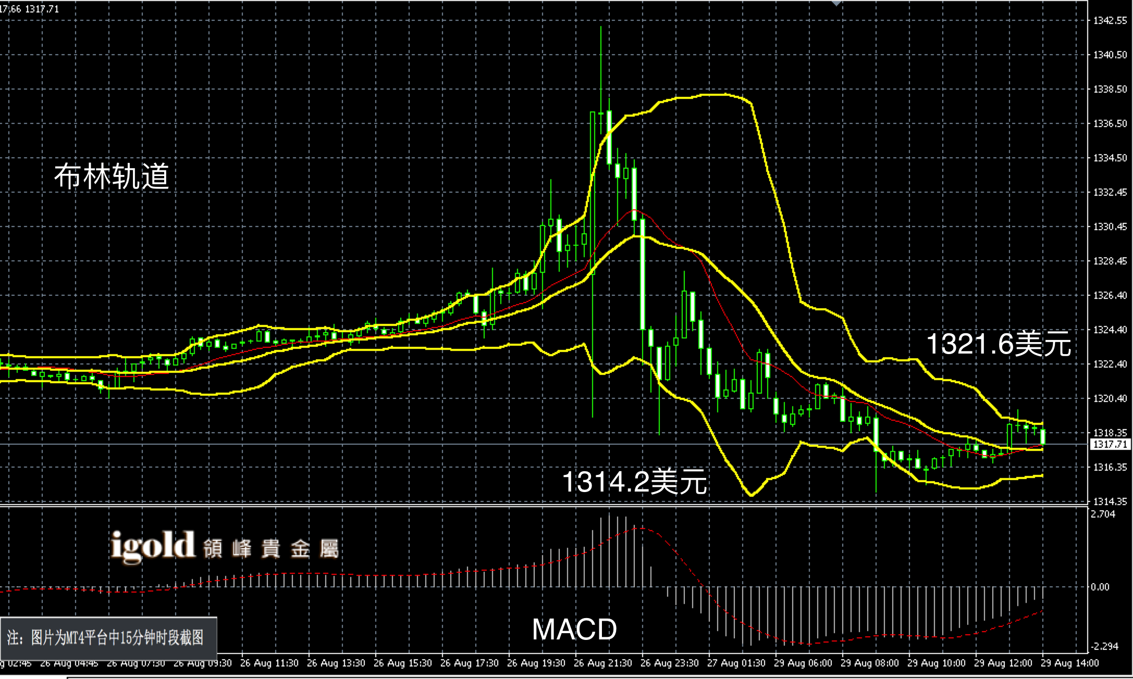Click the MACD 0.00 zero level label
Screen dimensions: 1133x679
[x=1100, y=587]
